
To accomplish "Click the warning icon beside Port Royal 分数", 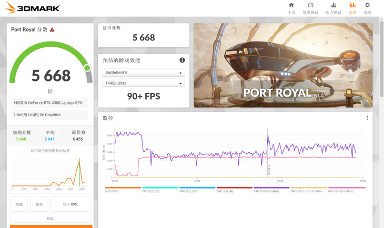I will pyautogui.click(x=52, y=29).
